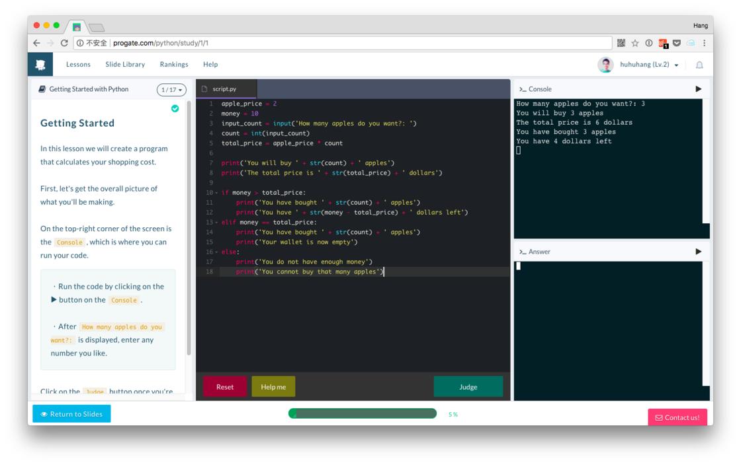Click the Answer panel header label
This screenshot has width=741, height=465.
[539, 252]
